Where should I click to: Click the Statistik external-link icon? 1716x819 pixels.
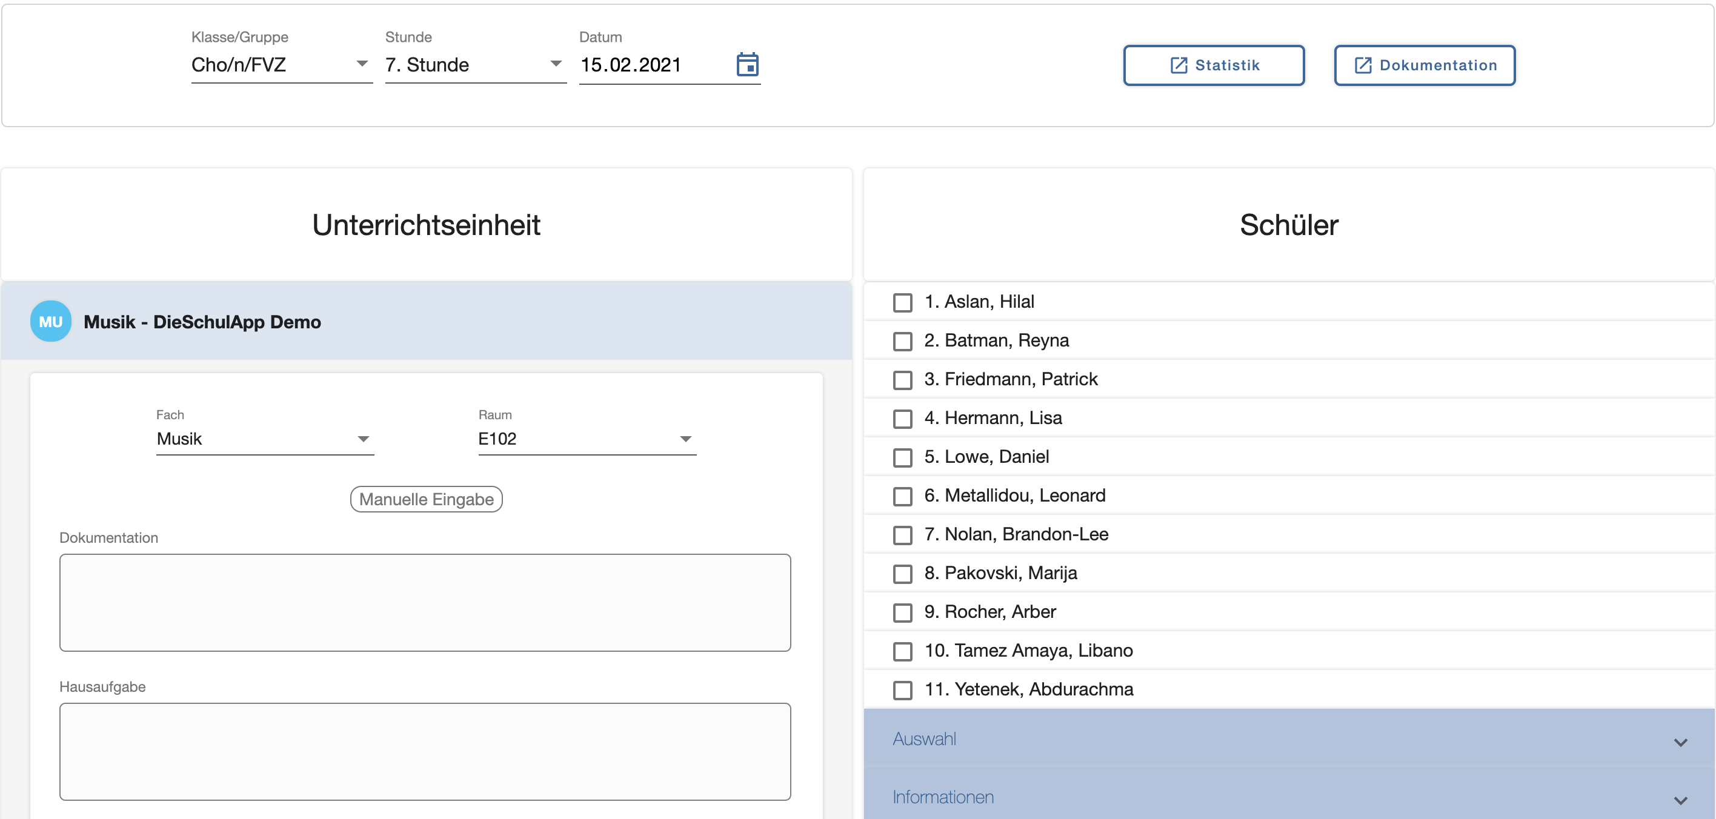[1179, 65]
